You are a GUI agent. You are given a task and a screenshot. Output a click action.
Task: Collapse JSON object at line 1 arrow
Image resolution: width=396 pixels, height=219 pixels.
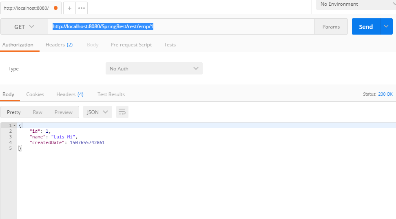(14, 125)
